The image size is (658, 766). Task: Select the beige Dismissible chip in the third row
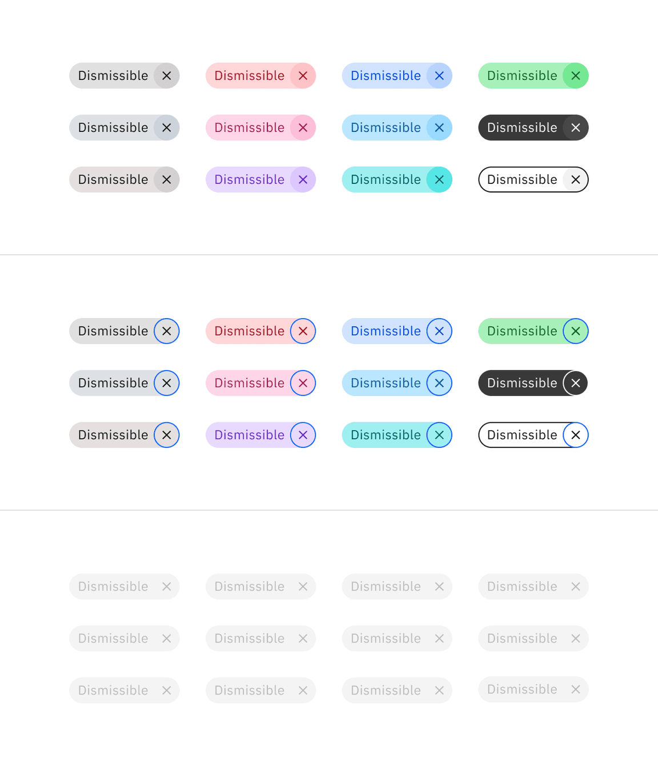click(x=113, y=179)
